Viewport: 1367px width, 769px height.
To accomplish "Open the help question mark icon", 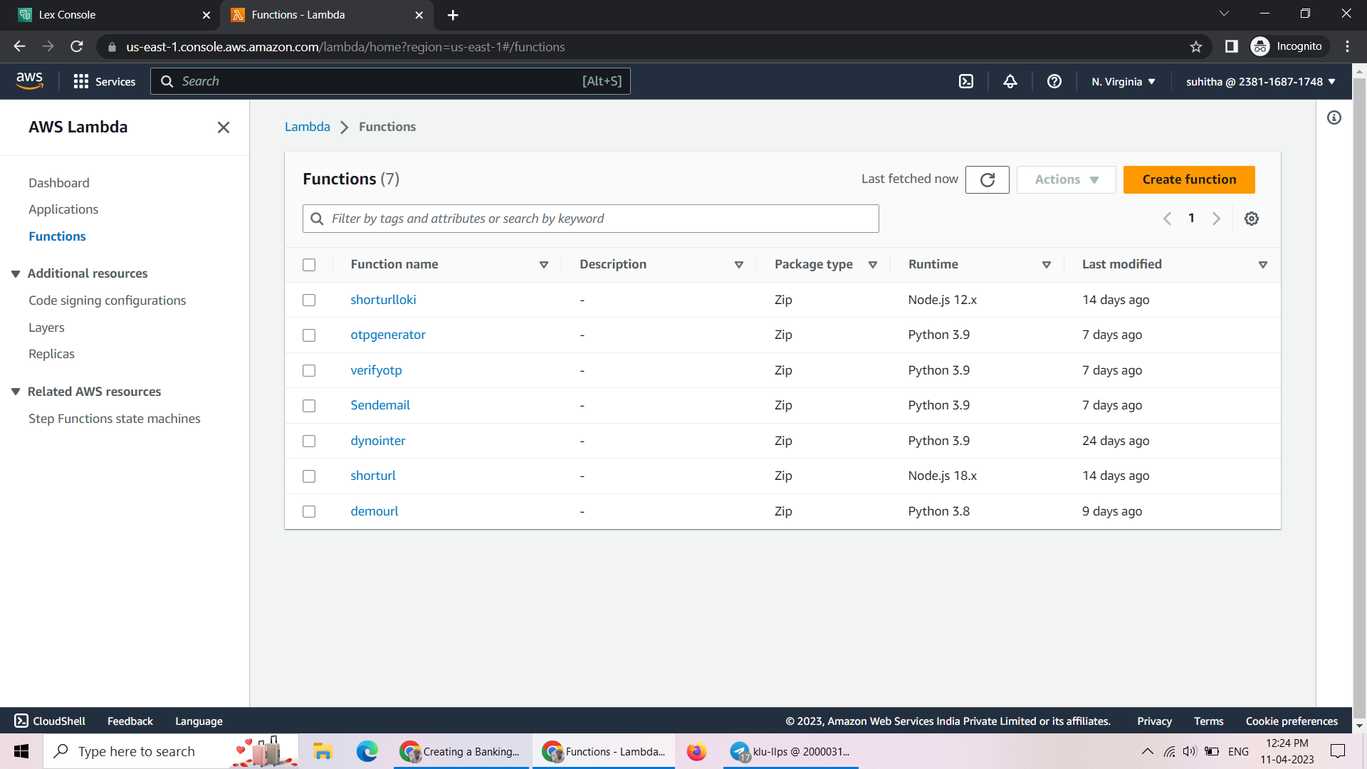I will pyautogui.click(x=1054, y=81).
